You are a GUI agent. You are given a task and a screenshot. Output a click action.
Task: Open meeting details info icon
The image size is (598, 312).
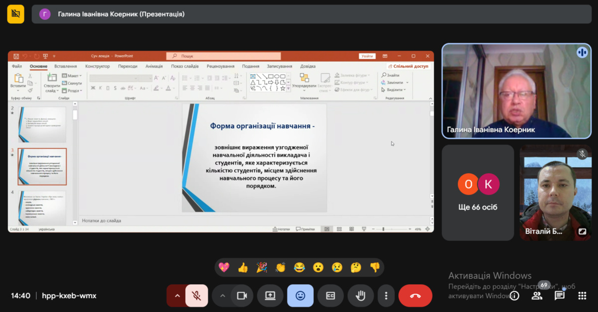coord(514,296)
